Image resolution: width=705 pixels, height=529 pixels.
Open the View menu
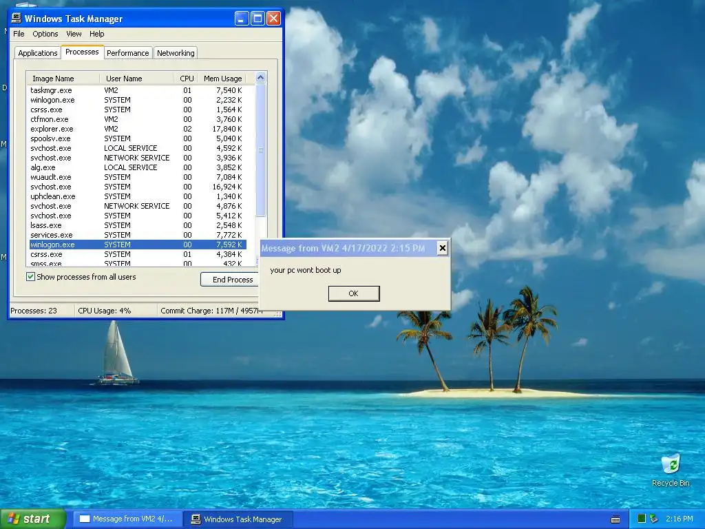coord(74,34)
